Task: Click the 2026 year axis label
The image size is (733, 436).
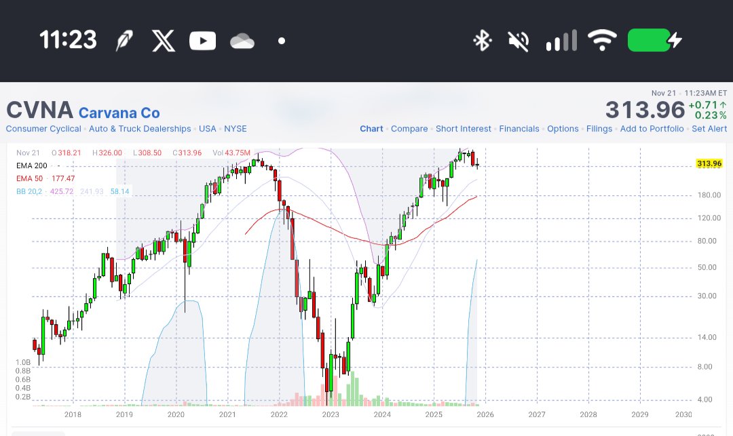Action: pos(485,414)
